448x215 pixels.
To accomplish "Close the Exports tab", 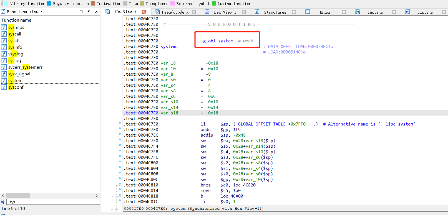I will [x=444, y=12].
